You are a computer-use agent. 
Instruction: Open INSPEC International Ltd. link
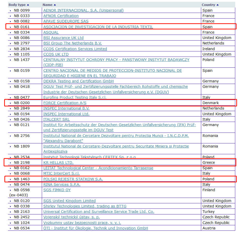point(66,114)
